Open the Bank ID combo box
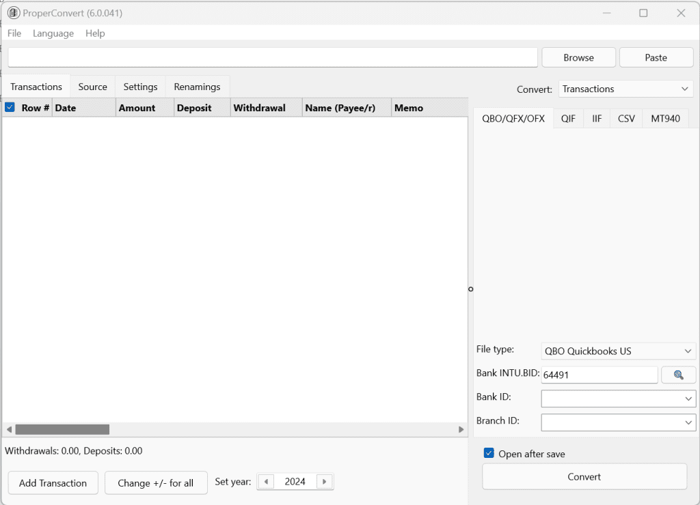Screen dimensions: 700x505 pos(618,399)
